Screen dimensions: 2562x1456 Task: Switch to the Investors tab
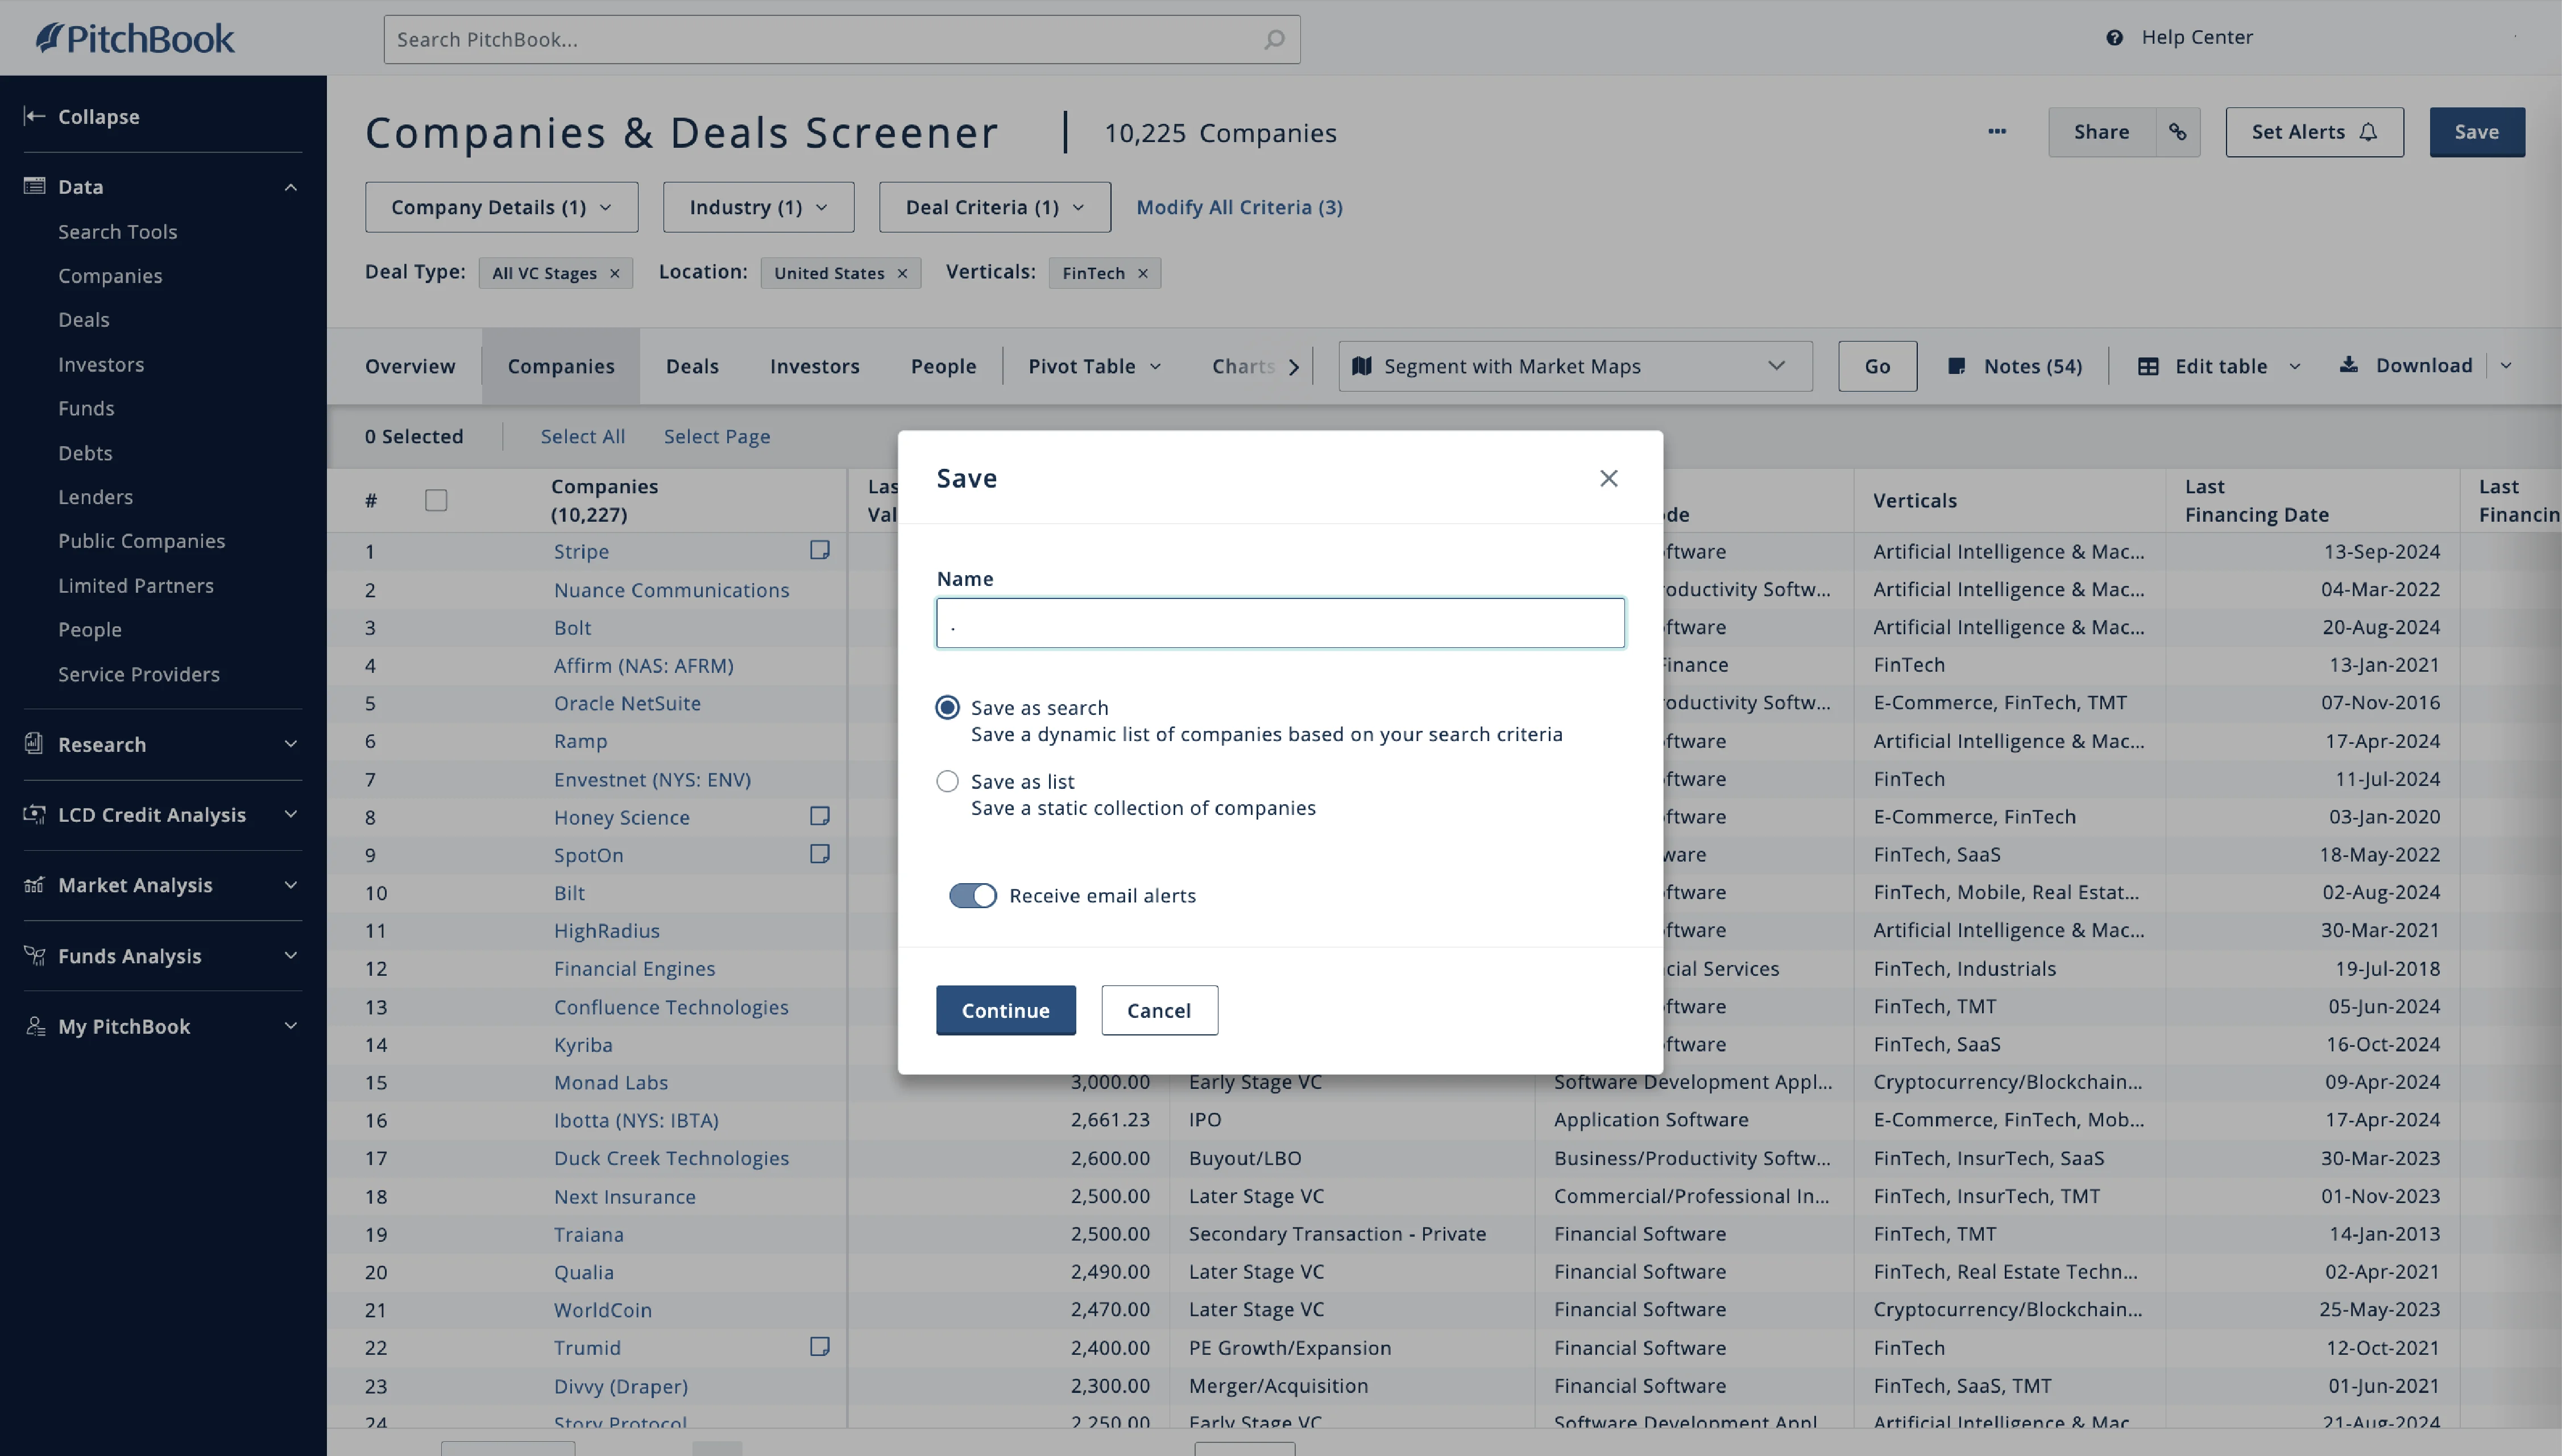point(814,366)
